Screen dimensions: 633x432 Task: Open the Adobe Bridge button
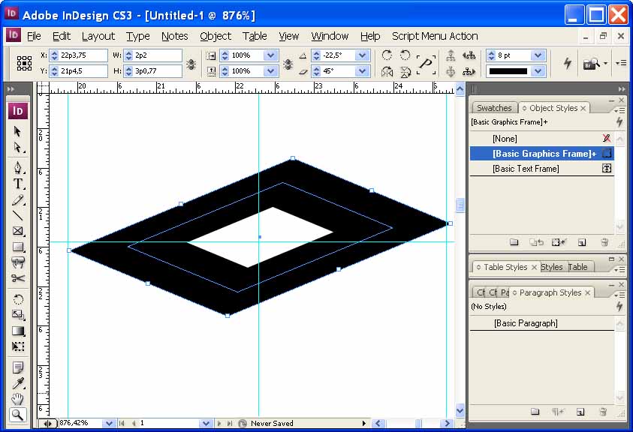pos(592,64)
